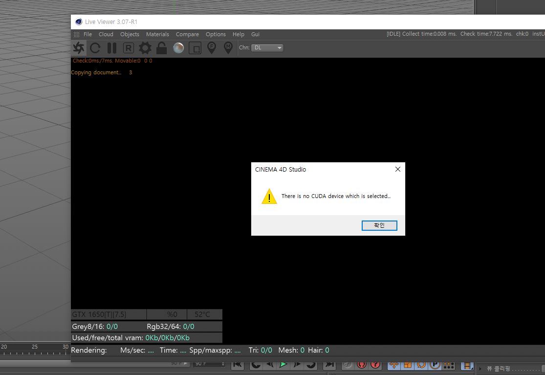Open the Chn channel dropdown set to DL
545x375 pixels.
[267, 47]
